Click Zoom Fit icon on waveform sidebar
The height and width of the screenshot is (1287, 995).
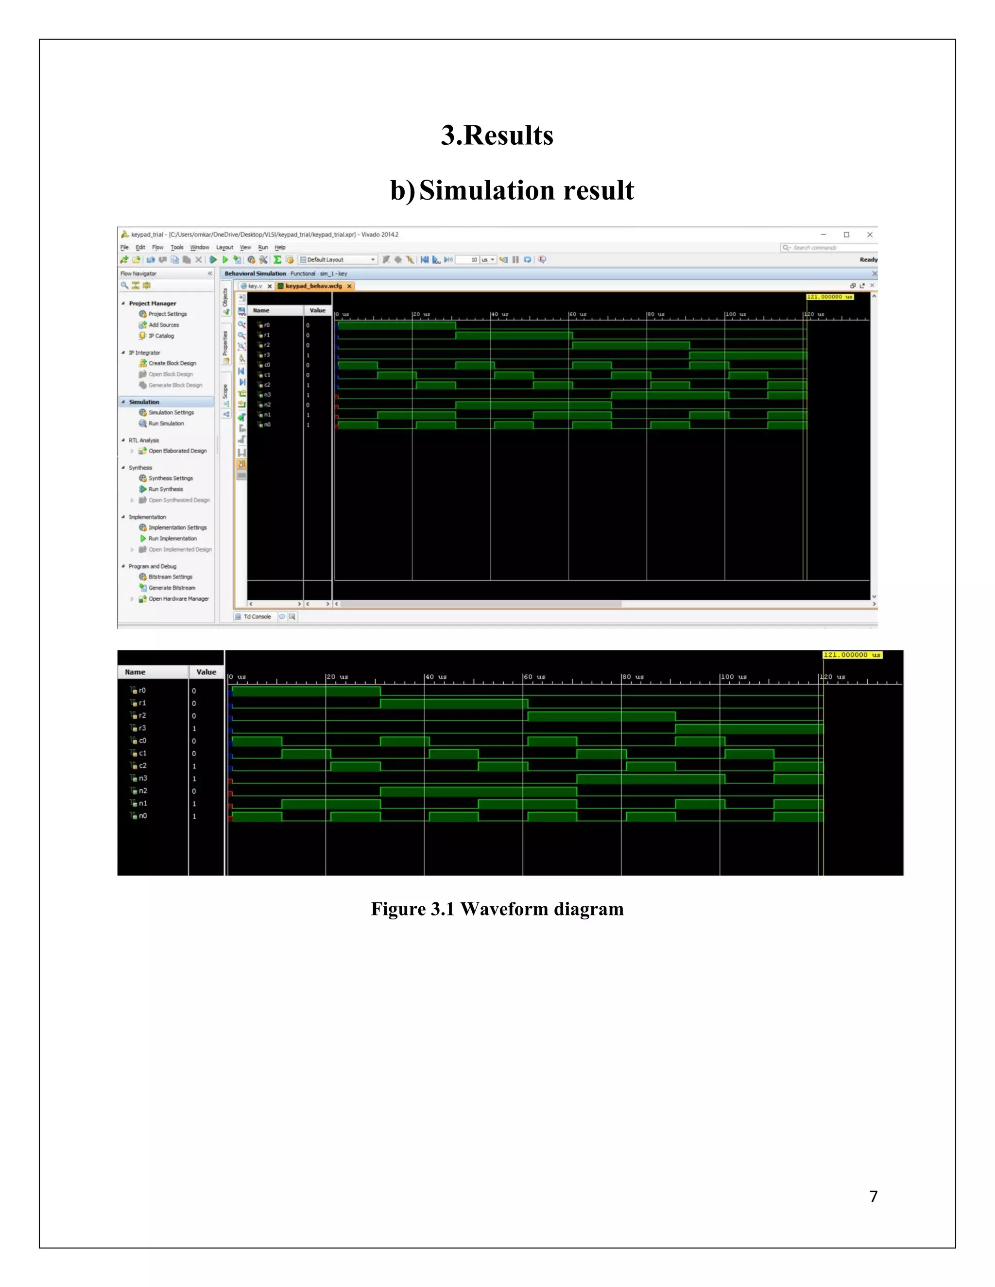(x=241, y=346)
